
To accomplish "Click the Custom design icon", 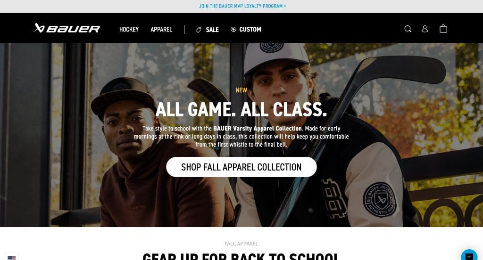I will pyautogui.click(x=233, y=30).
